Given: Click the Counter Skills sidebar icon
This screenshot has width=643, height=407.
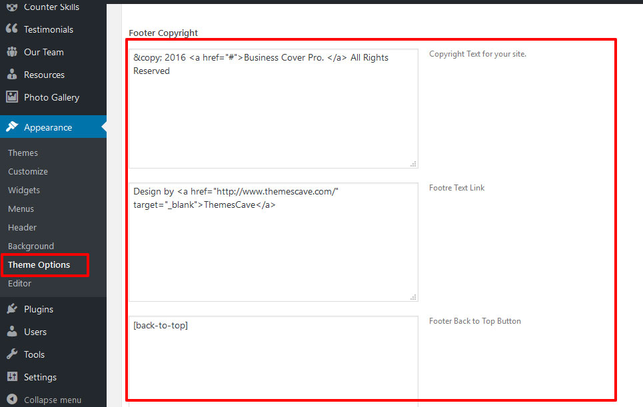Looking at the screenshot, I should (x=12, y=7).
